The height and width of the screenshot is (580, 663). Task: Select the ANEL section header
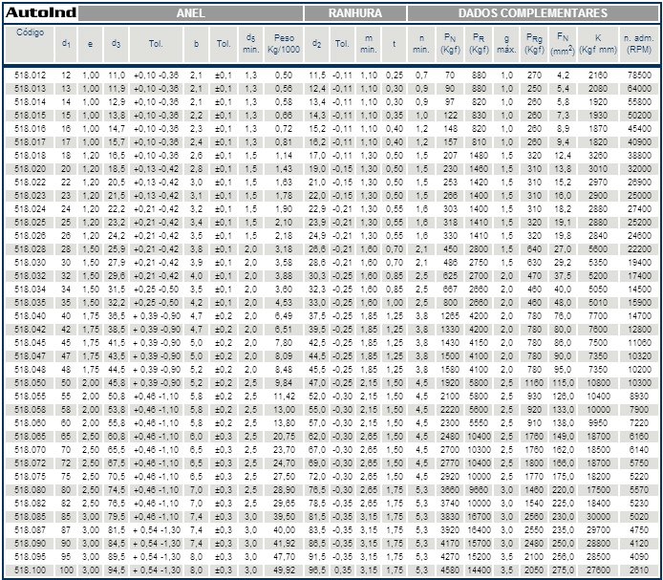click(190, 13)
